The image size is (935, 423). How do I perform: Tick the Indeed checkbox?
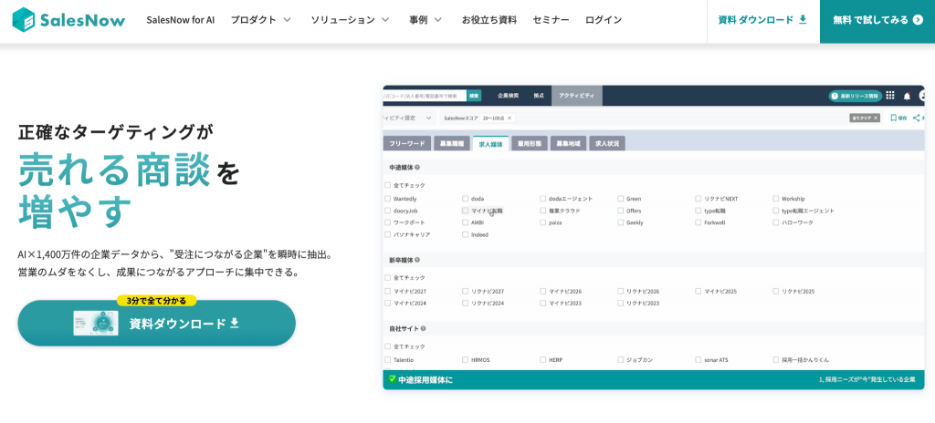pos(465,234)
